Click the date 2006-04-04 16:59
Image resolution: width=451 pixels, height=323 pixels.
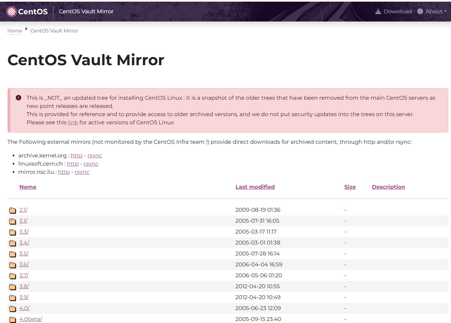click(x=259, y=264)
